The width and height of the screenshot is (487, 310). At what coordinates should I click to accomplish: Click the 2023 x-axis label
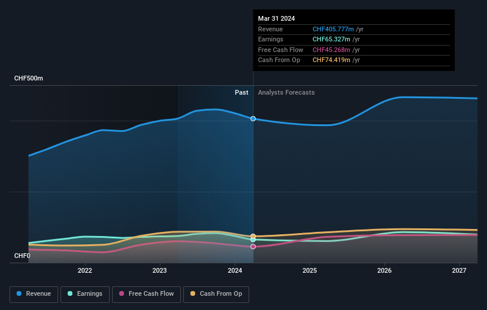[x=160, y=270]
